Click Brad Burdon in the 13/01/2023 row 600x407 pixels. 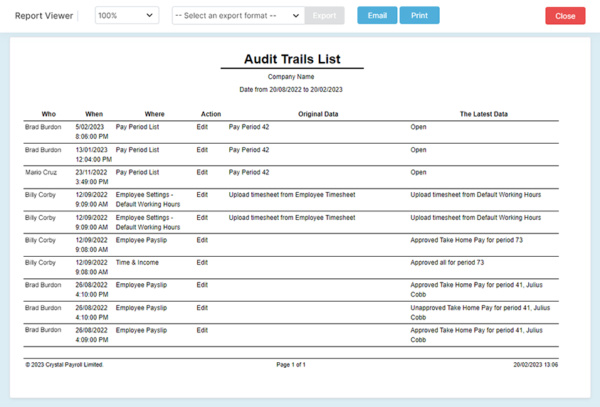(43, 150)
